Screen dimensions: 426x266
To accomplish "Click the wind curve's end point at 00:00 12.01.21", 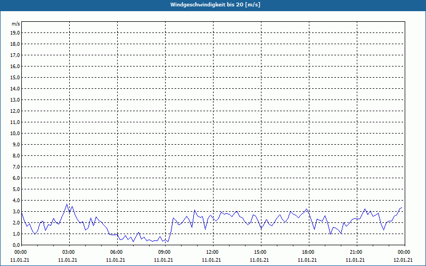I will point(402,207).
